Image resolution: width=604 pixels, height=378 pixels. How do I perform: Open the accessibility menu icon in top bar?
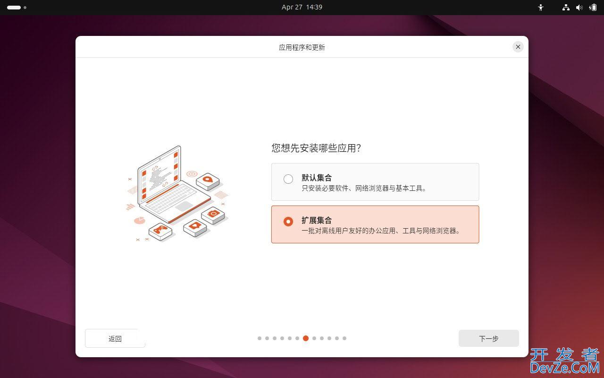pyautogui.click(x=541, y=8)
